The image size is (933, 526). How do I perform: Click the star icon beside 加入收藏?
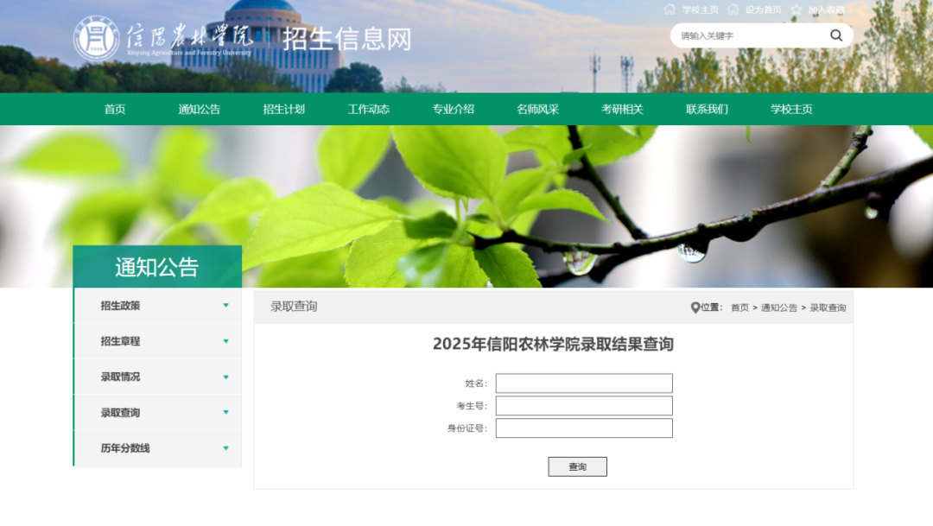click(x=797, y=10)
